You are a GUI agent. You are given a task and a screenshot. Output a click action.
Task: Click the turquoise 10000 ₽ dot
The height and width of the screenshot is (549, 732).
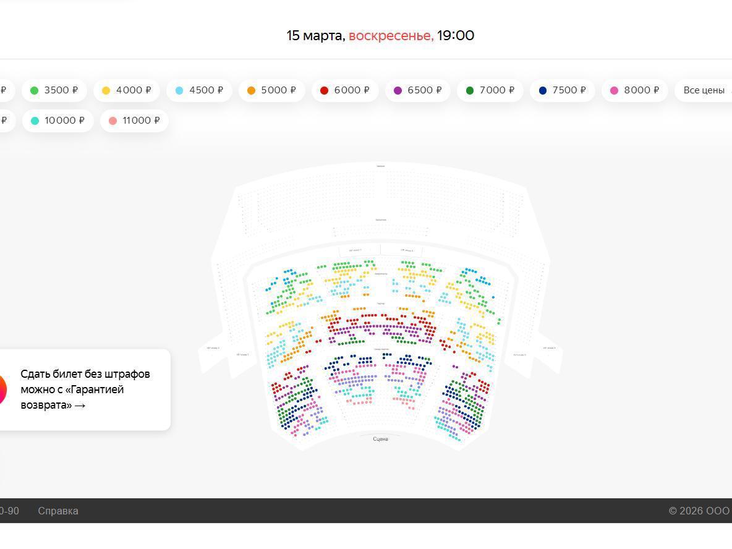click(x=35, y=121)
